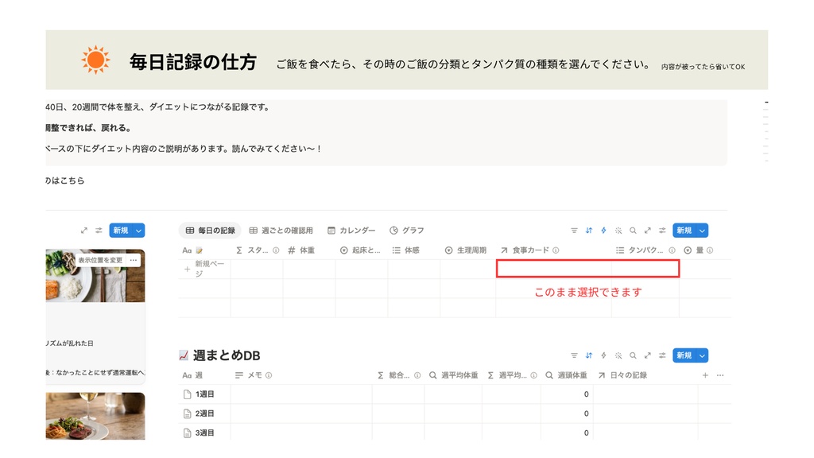This screenshot has width=814, height=458.
Task: Open the settings sliders icon in the 週まとめDB toolbar
Action: (662, 355)
